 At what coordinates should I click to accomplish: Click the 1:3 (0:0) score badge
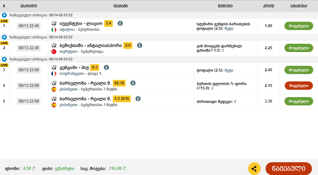click(122, 99)
